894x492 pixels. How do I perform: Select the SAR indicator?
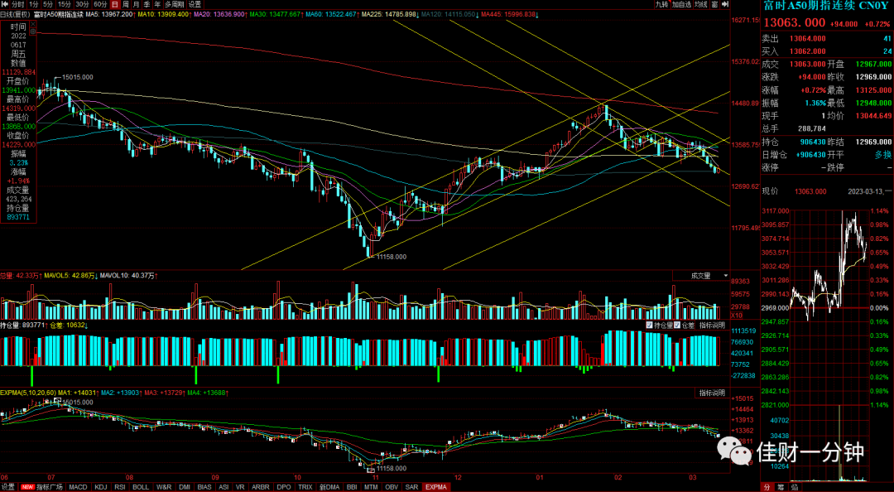click(x=411, y=487)
